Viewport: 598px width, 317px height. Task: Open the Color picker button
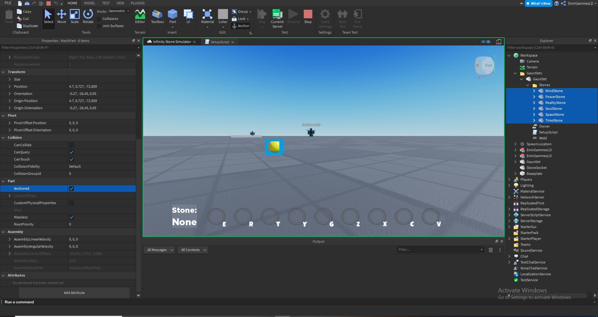coord(223,18)
